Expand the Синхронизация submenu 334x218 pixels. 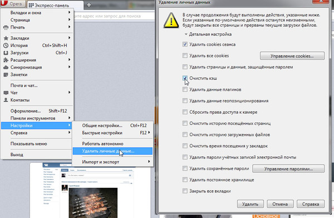click(x=37, y=67)
